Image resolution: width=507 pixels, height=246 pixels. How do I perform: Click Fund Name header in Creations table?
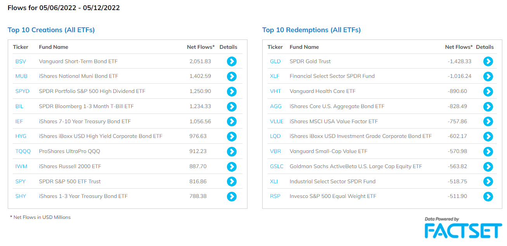click(54, 47)
